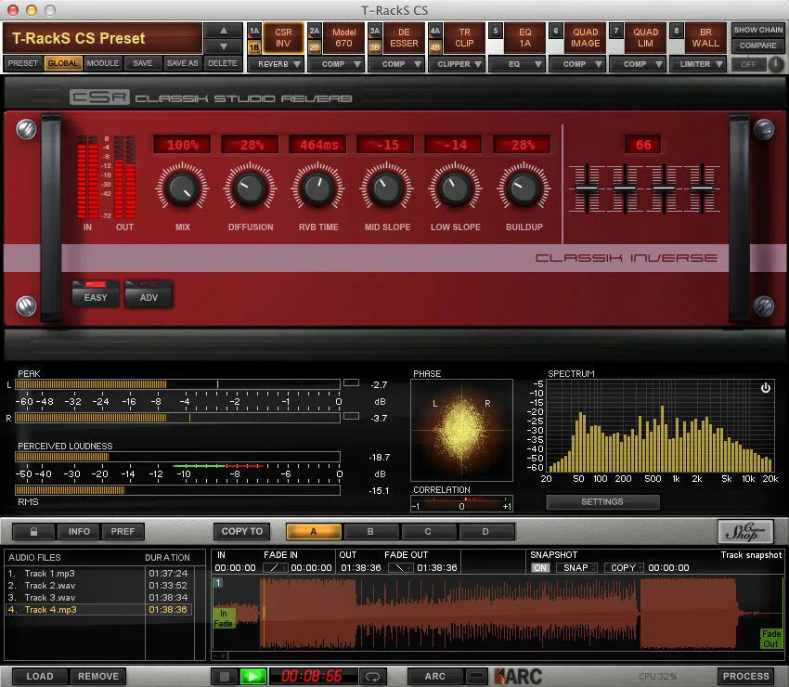Click the PROCESS button

click(745, 677)
